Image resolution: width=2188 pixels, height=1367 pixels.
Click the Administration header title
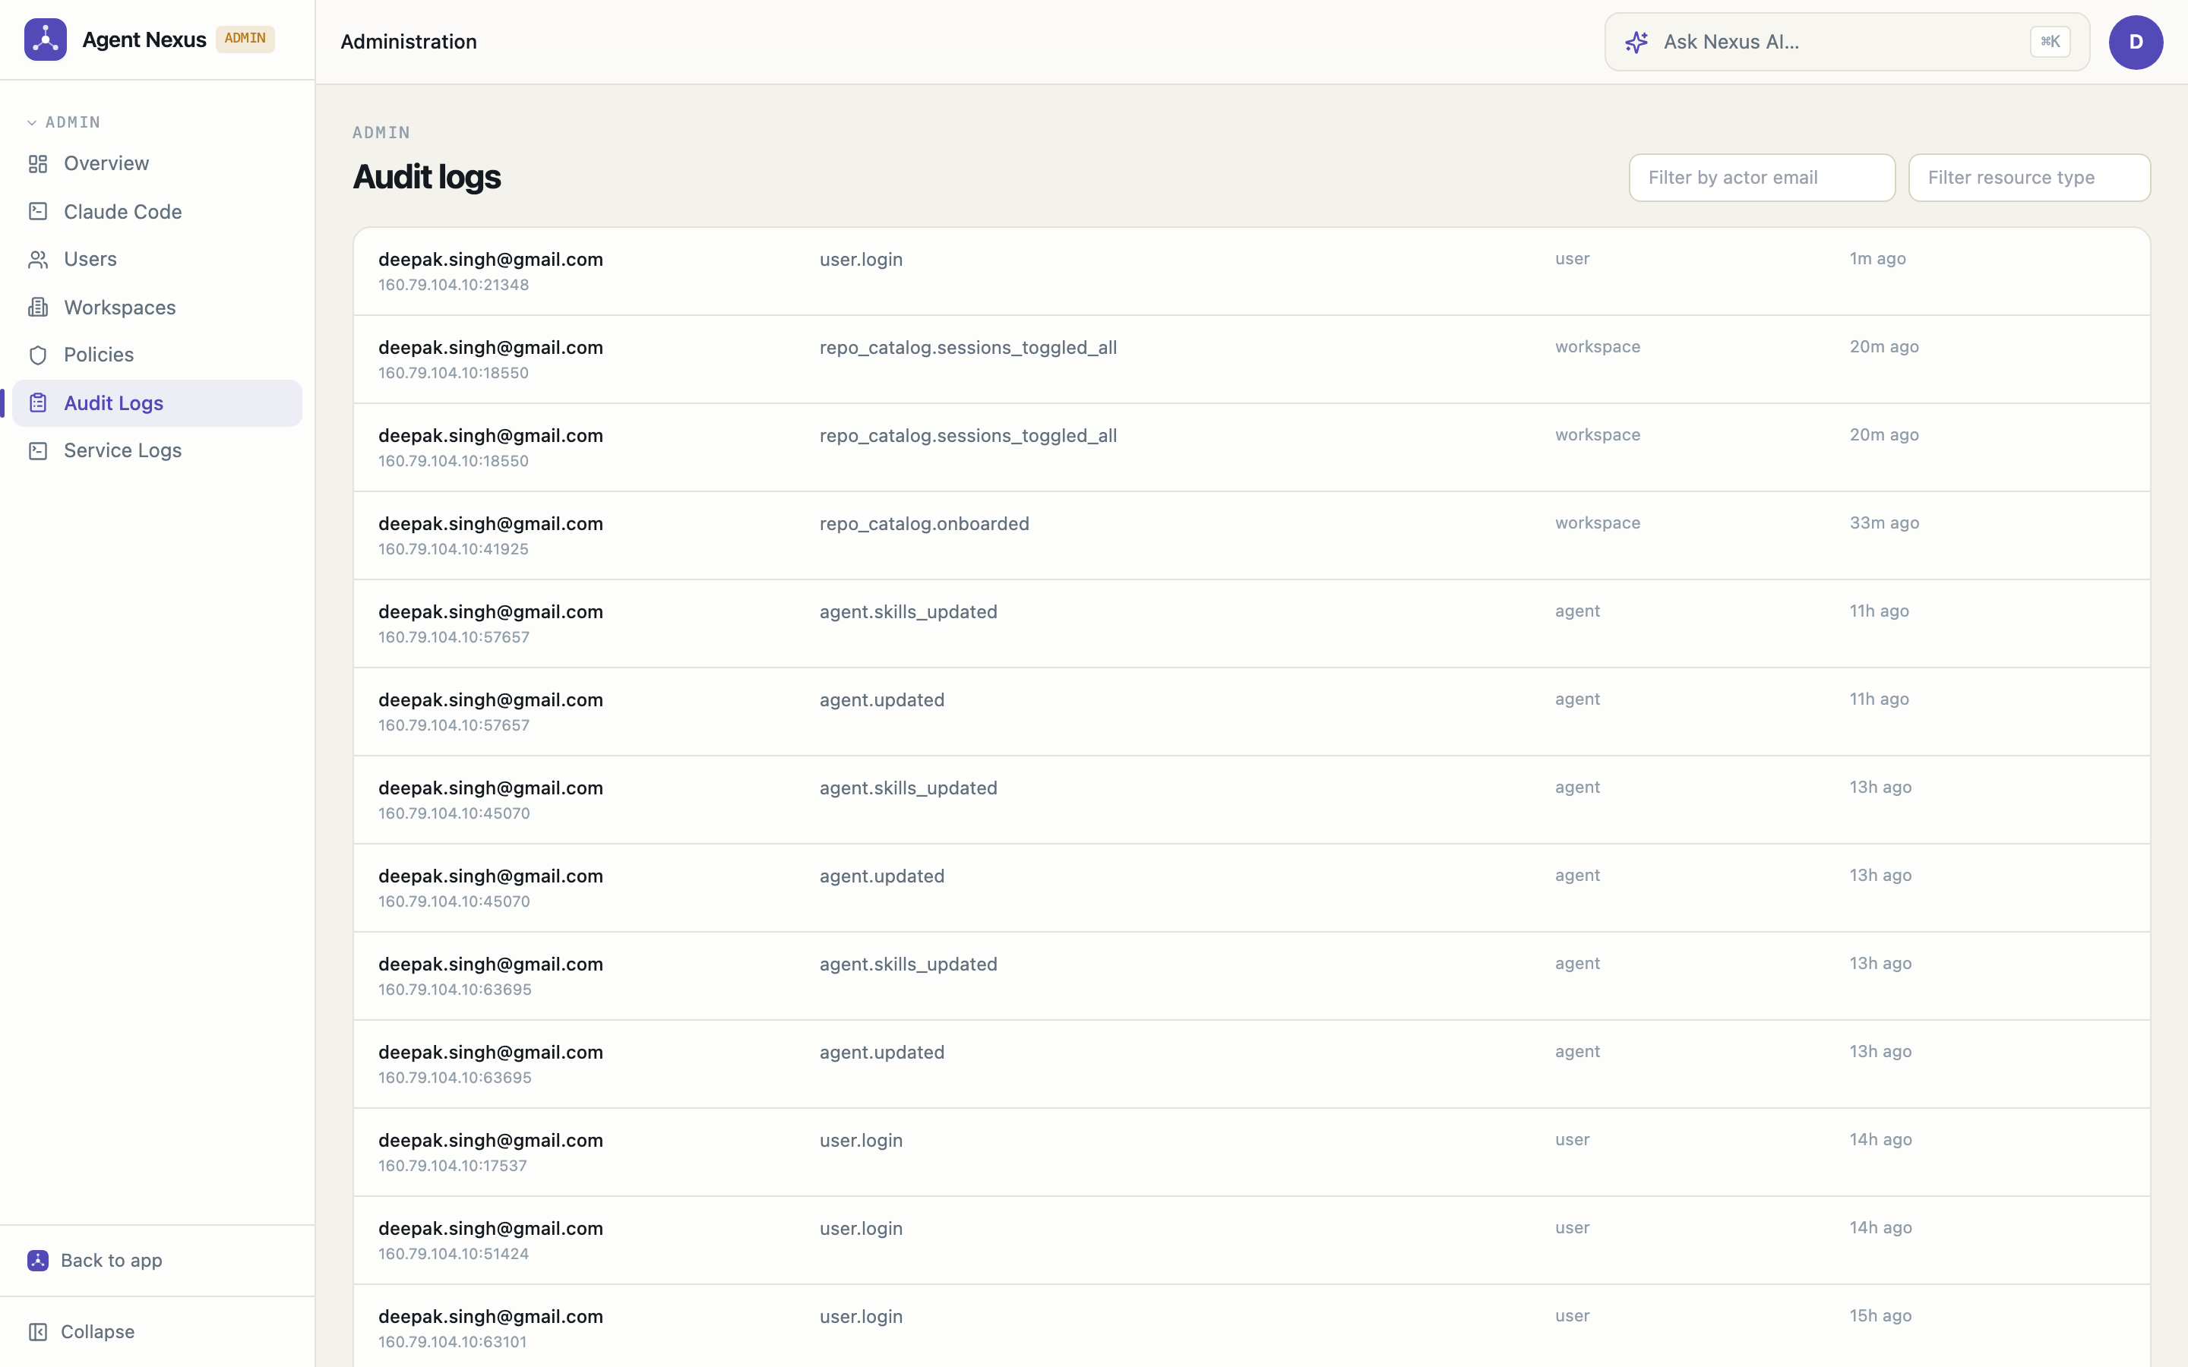[409, 42]
